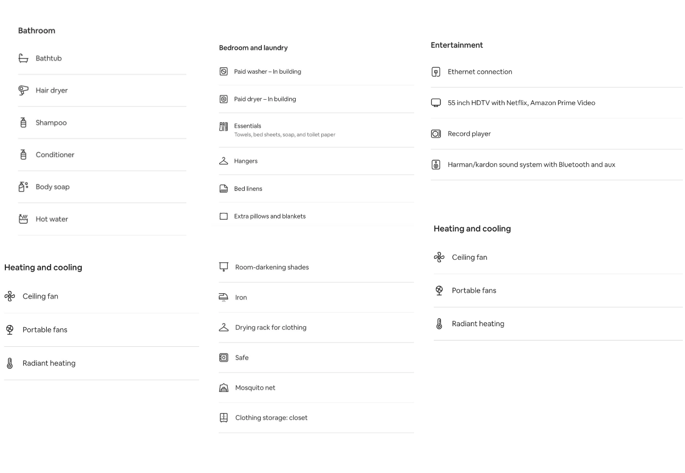Click the Bedroom and laundry heading
This screenshot has height=473, width=685.
click(253, 48)
